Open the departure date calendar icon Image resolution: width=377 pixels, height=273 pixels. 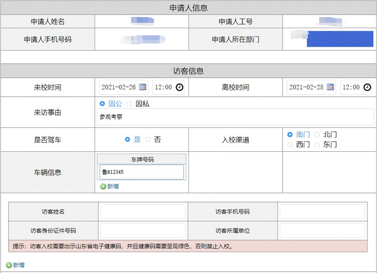click(330, 87)
